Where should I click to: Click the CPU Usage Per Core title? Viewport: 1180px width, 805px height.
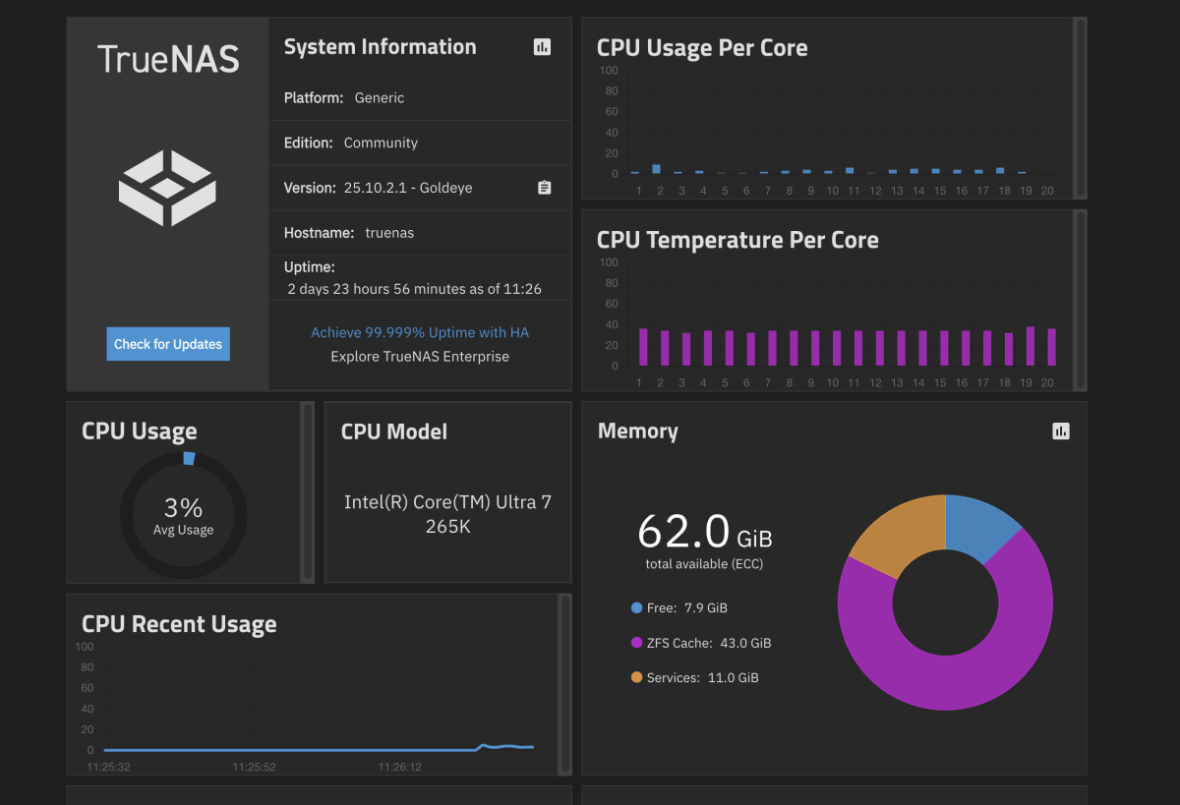[702, 47]
